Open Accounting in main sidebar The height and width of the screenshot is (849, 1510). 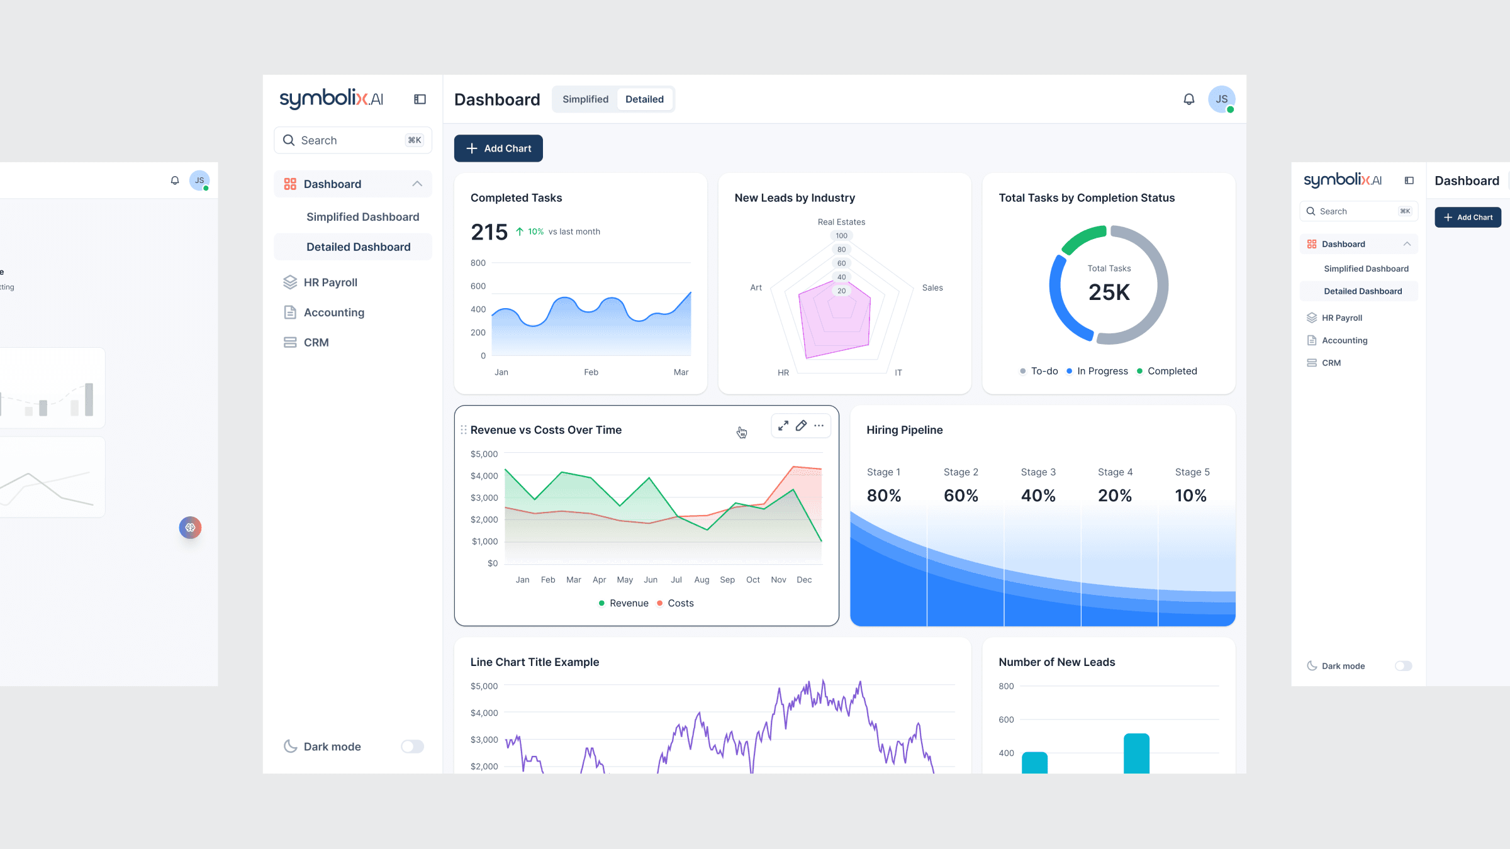click(x=333, y=313)
